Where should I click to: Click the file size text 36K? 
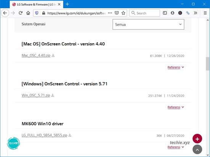(x=159, y=136)
